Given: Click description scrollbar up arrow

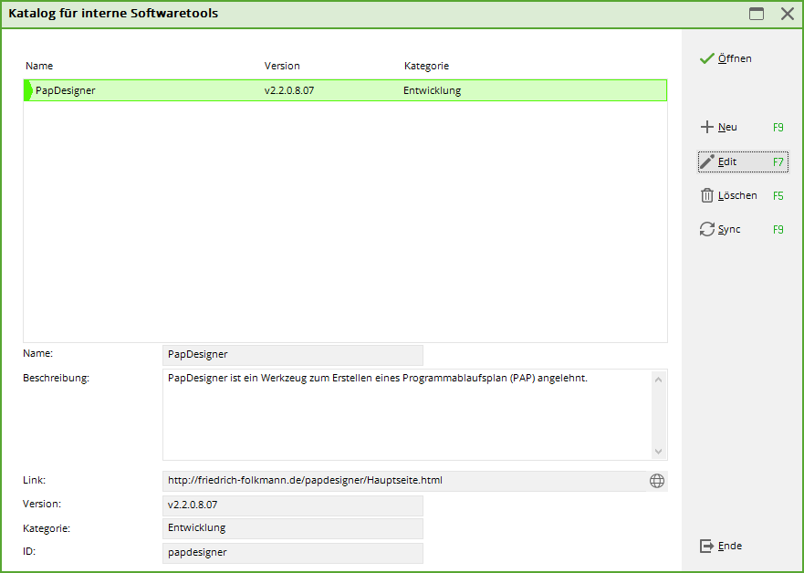Looking at the screenshot, I should click(x=659, y=380).
